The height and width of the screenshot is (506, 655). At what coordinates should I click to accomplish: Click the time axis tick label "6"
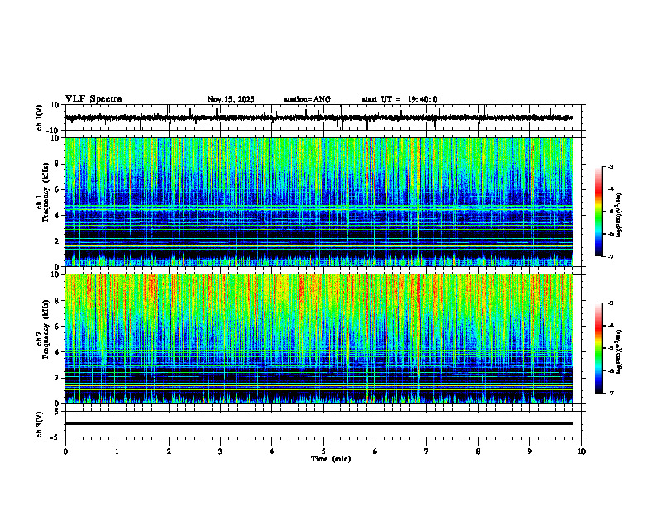pyautogui.click(x=375, y=451)
